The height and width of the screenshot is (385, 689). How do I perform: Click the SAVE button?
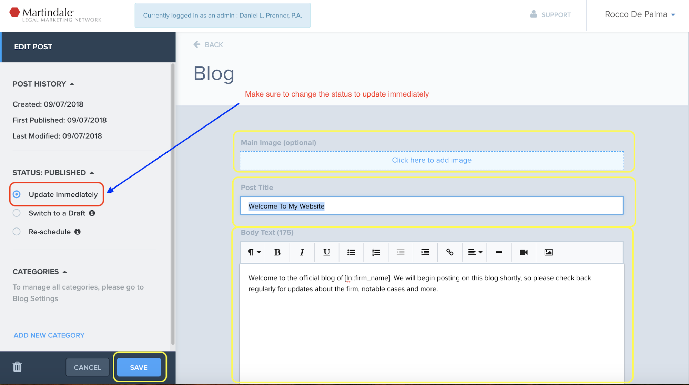(139, 367)
